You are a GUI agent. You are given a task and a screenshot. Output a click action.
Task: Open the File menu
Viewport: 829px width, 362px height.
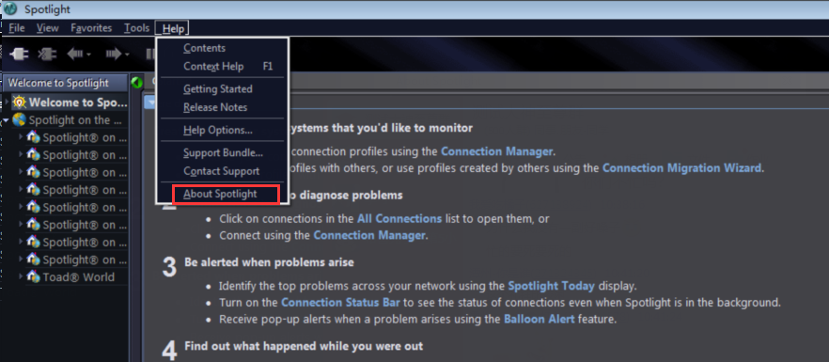click(x=17, y=28)
